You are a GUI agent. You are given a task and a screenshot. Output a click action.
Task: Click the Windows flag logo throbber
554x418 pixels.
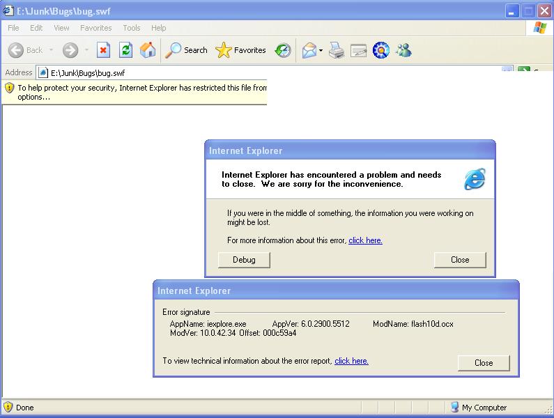(x=540, y=28)
